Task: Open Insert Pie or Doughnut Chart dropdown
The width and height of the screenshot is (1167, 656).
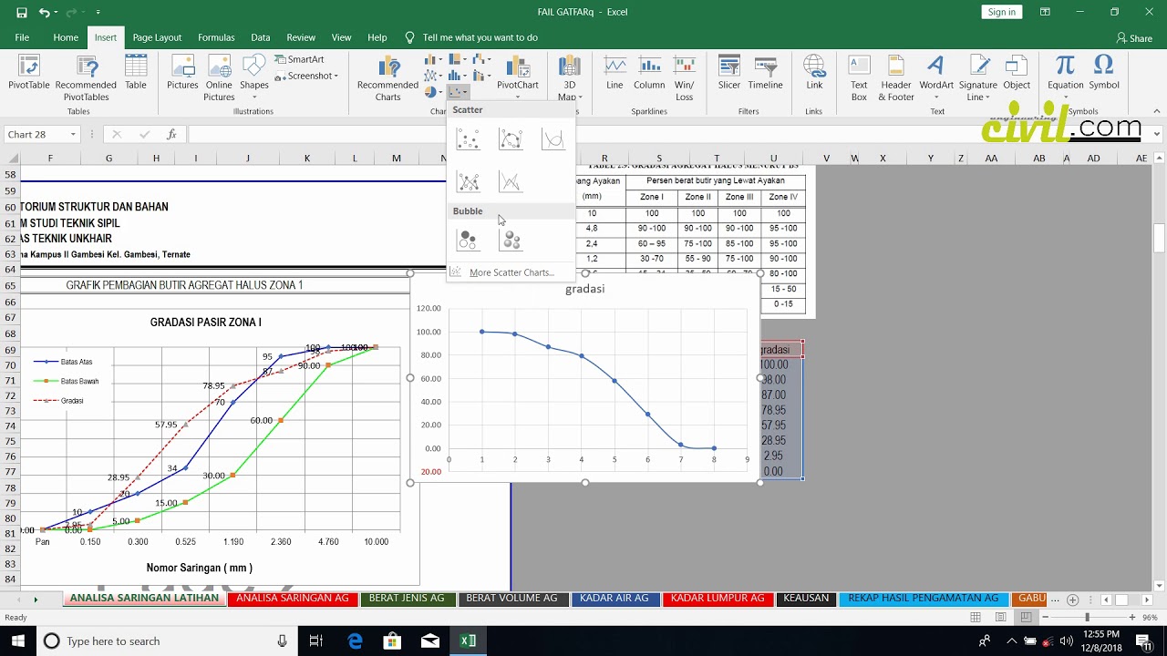Action: click(433, 92)
